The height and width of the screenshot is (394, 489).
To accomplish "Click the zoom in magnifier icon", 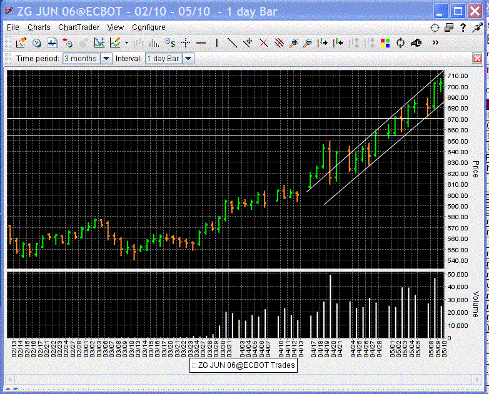I will [293, 42].
